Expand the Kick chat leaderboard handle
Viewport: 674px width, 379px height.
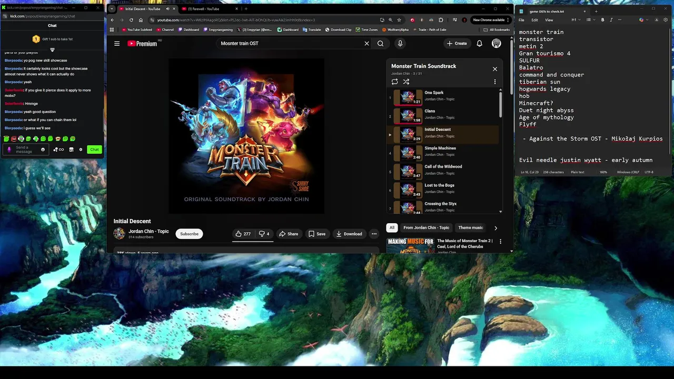[x=52, y=50]
